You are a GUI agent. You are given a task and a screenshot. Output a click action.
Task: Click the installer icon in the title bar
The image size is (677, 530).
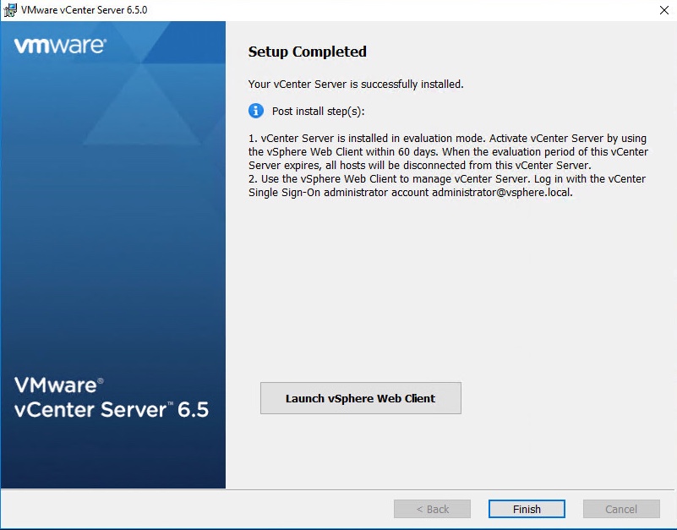[x=11, y=10]
